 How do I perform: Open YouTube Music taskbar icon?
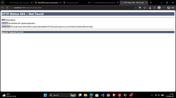(x=120, y=95)
